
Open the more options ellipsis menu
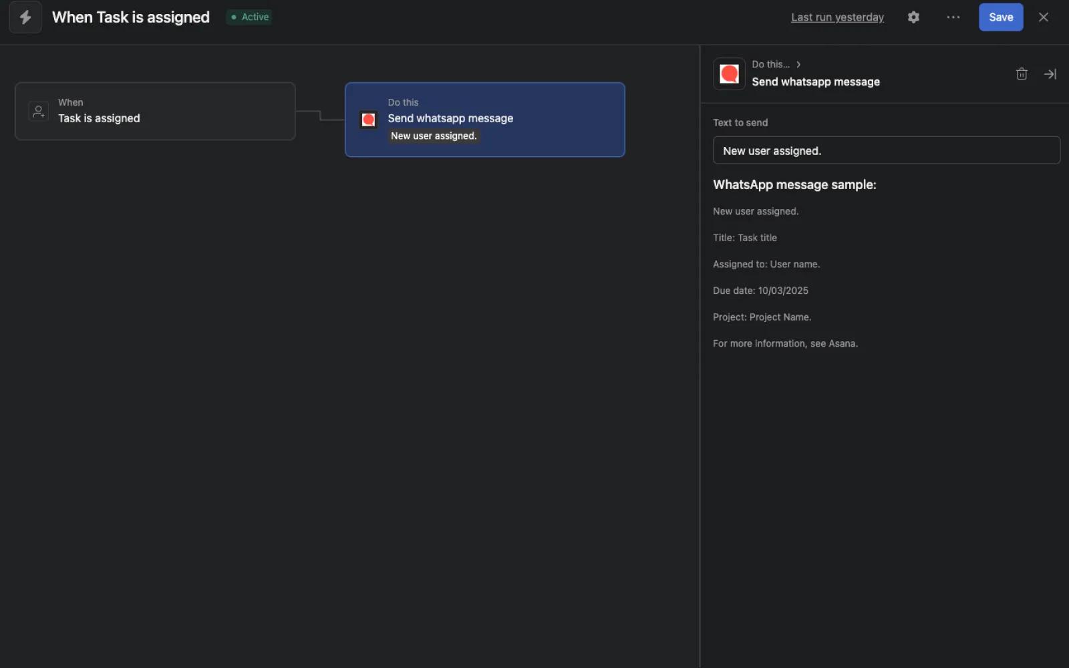pos(953,17)
